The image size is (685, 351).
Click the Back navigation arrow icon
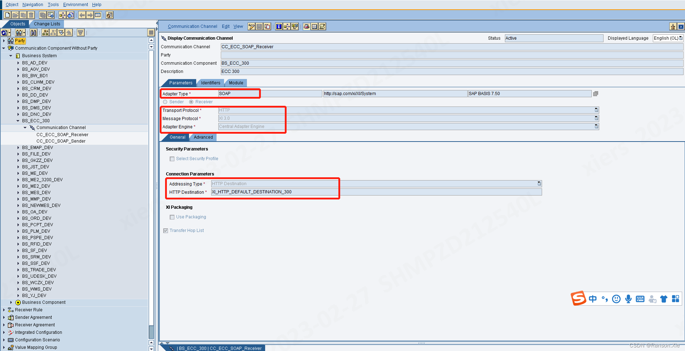[82, 15]
